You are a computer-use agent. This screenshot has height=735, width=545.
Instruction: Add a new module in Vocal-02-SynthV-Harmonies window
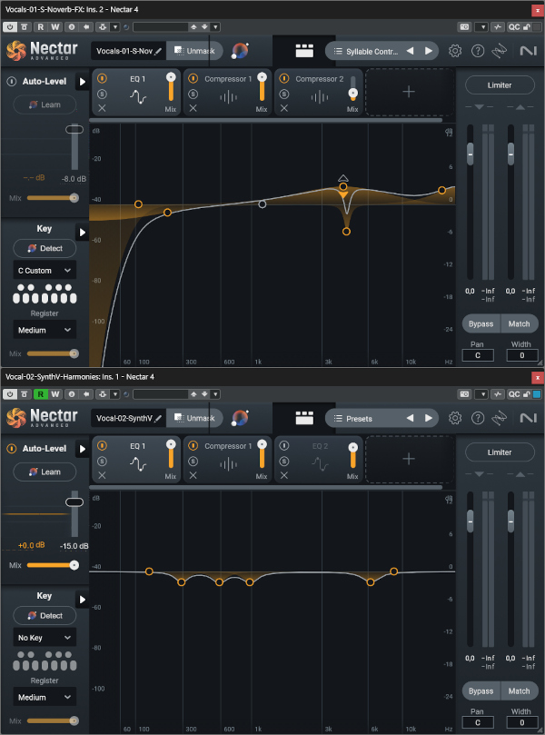(409, 460)
